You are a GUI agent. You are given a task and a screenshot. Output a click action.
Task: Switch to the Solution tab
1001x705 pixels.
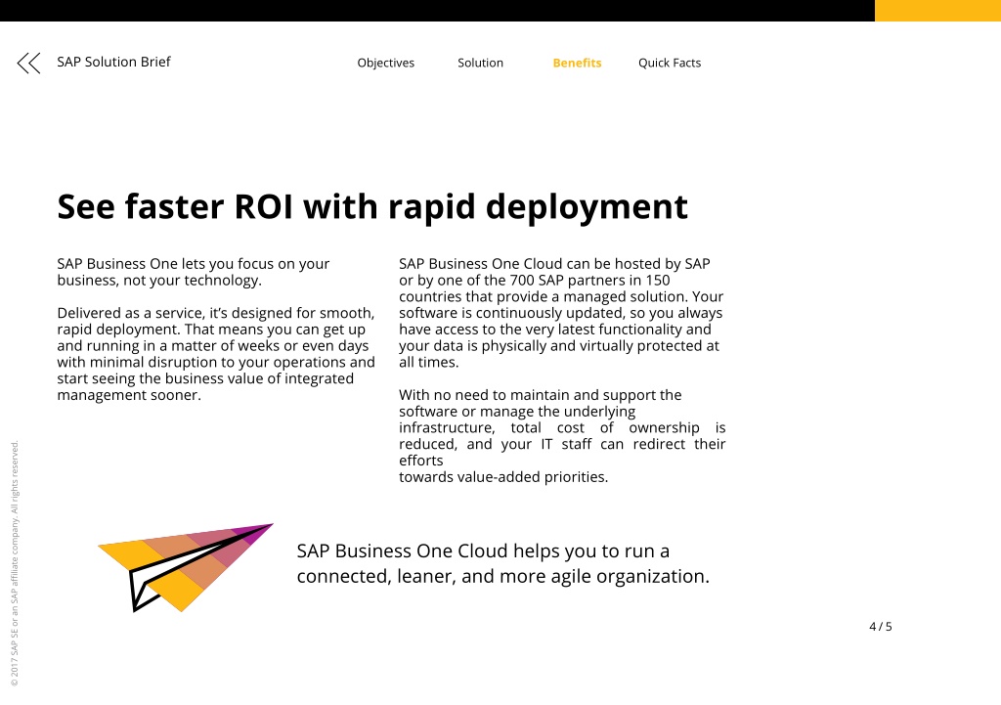[480, 63]
